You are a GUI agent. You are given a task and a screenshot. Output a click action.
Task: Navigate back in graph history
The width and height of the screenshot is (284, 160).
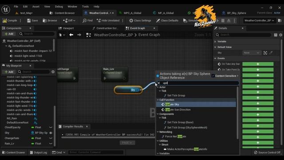point(71,35)
